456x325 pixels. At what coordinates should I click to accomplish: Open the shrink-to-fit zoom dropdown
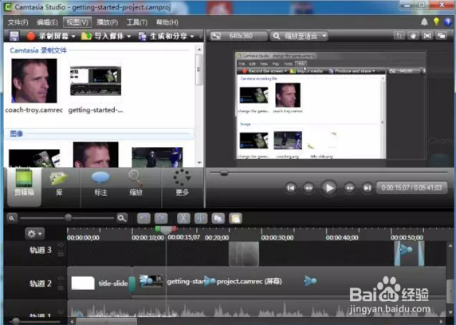[299, 36]
